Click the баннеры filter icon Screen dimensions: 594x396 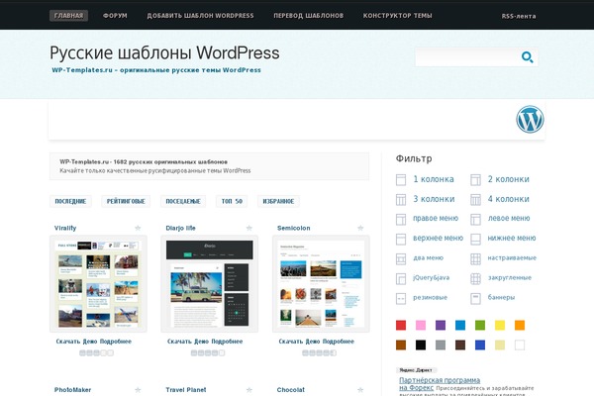pyautogui.click(x=475, y=299)
